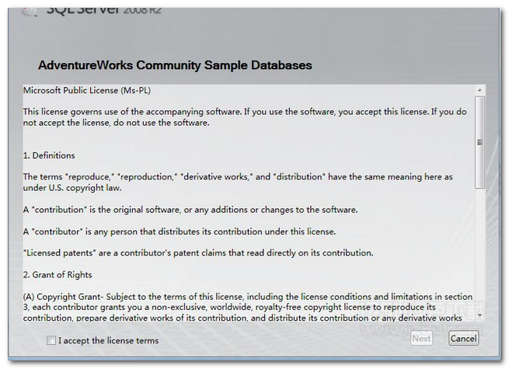Image resolution: width=509 pixels, height=369 pixels.
Task: Click the license scrollbar down arrow
Action: tap(479, 315)
